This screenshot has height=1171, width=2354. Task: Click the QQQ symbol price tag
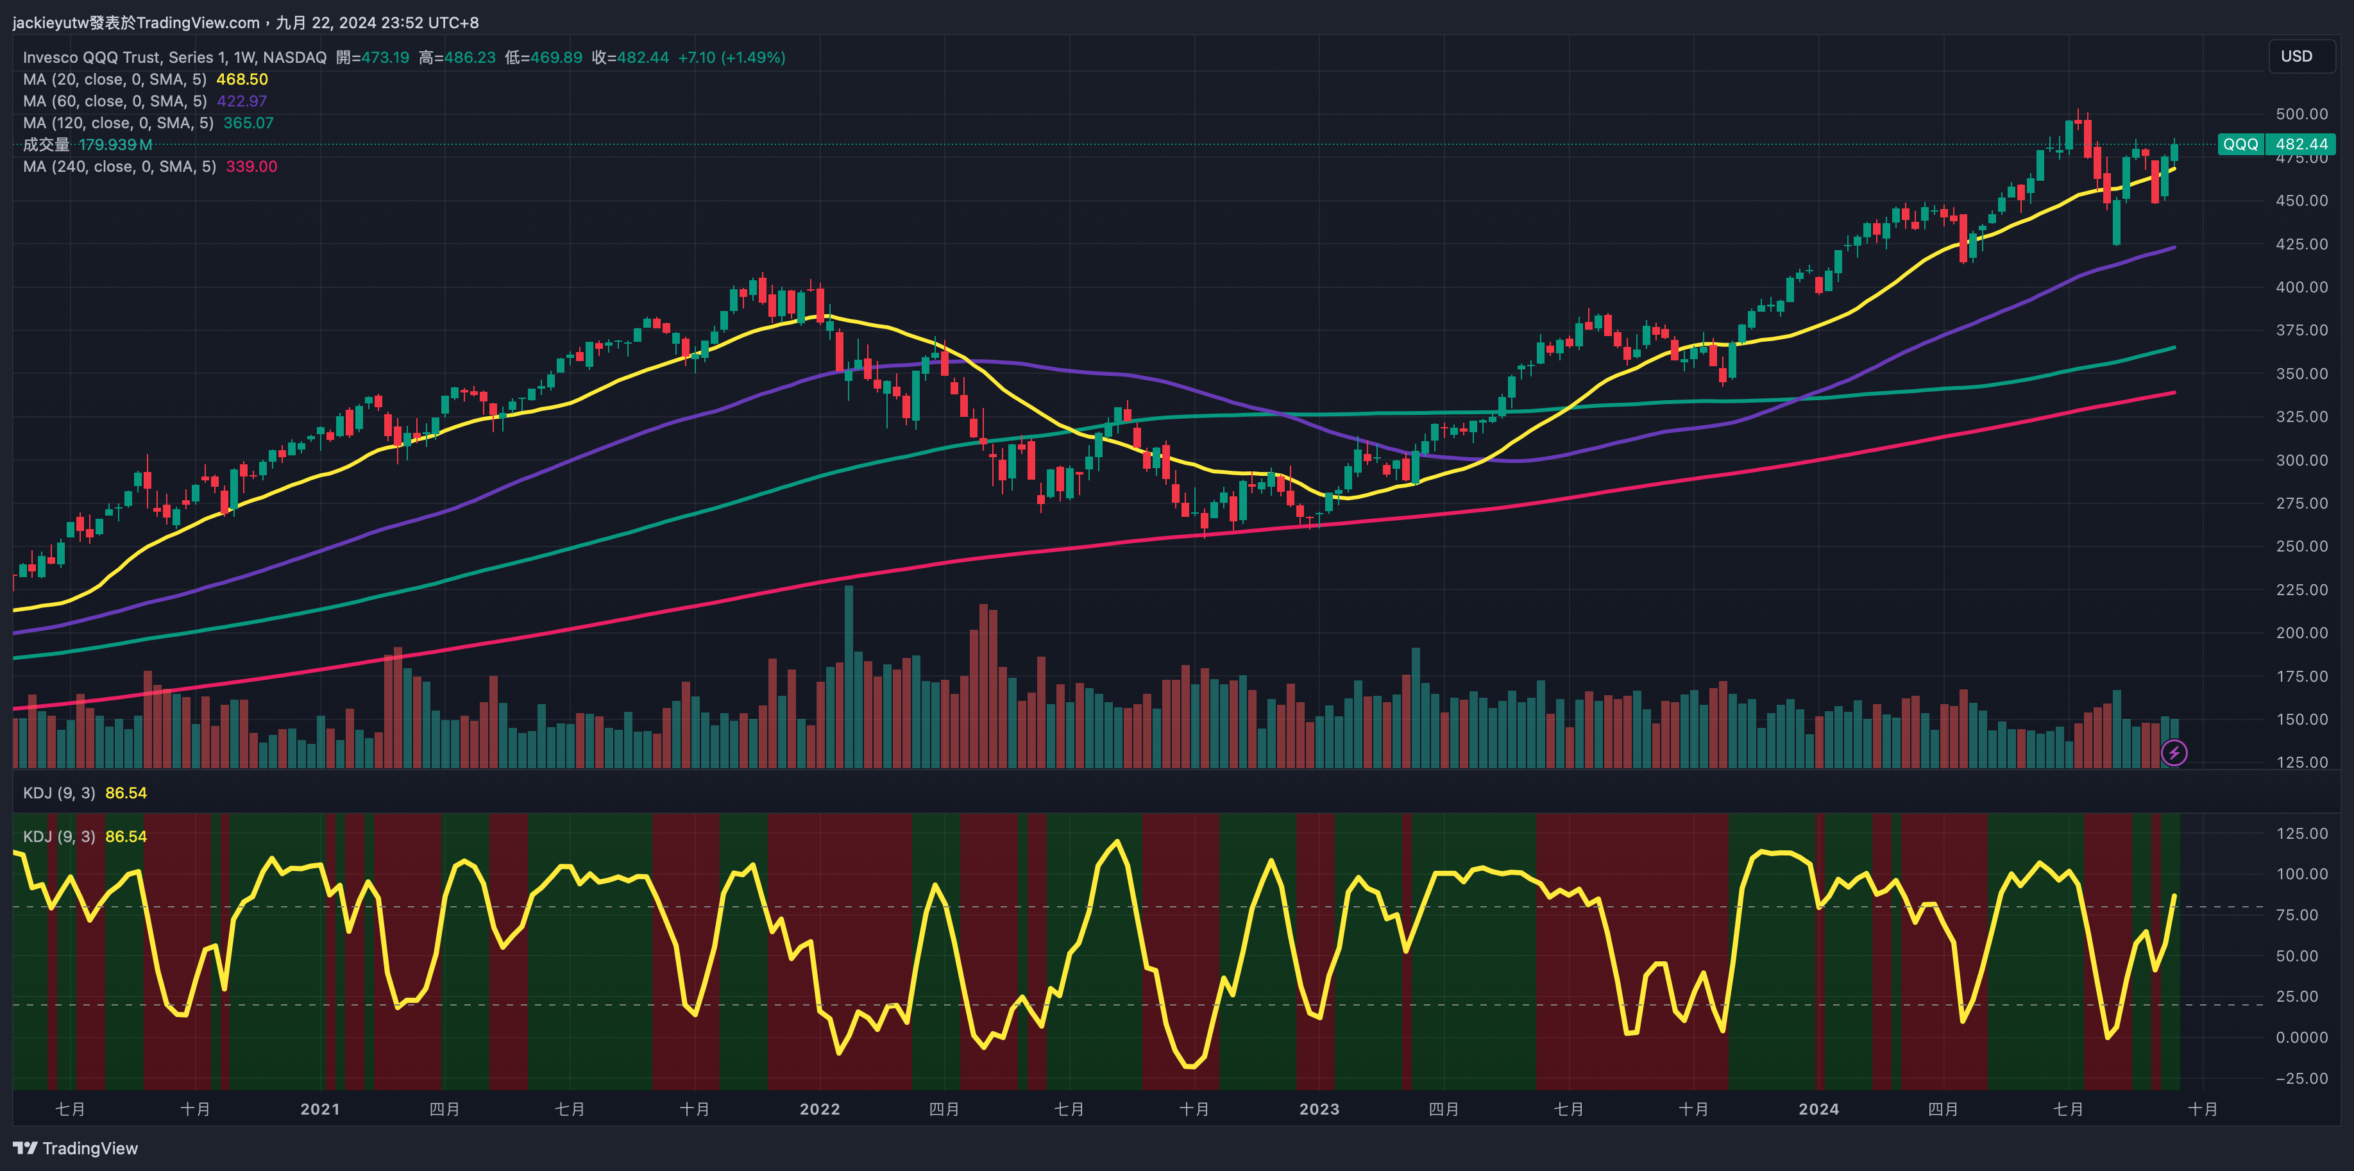[2240, 144]
